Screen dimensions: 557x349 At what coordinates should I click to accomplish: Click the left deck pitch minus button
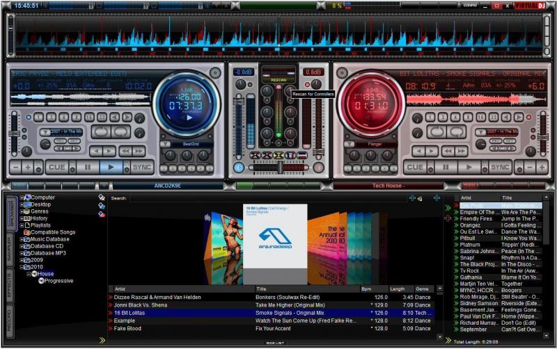click(15, 167)
